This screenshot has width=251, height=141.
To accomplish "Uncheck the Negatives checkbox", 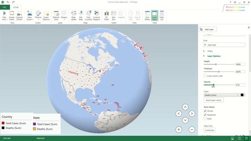I will click(205, 115).
